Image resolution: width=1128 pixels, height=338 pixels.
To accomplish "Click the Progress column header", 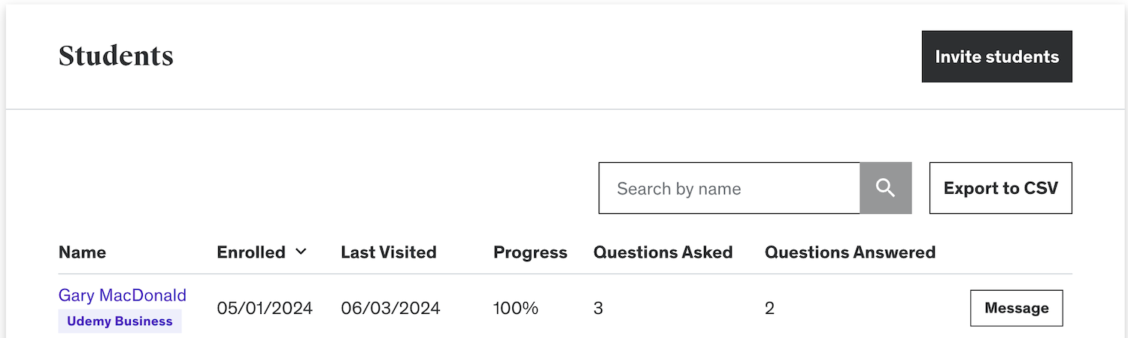I will [x=530, y=252].
